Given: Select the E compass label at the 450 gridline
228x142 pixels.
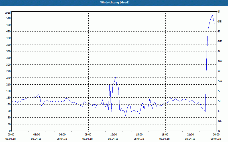Looking at the screenshot, I should (x=219, y=32).
